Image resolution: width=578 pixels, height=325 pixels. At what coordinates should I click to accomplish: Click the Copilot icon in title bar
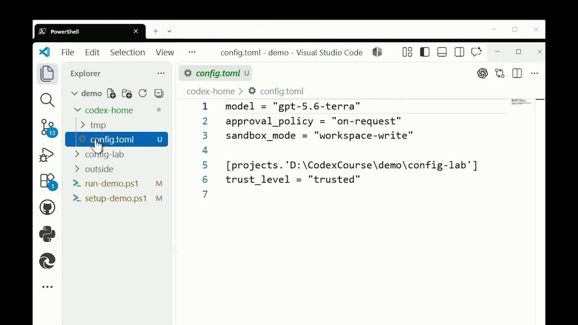pos(377,52)
